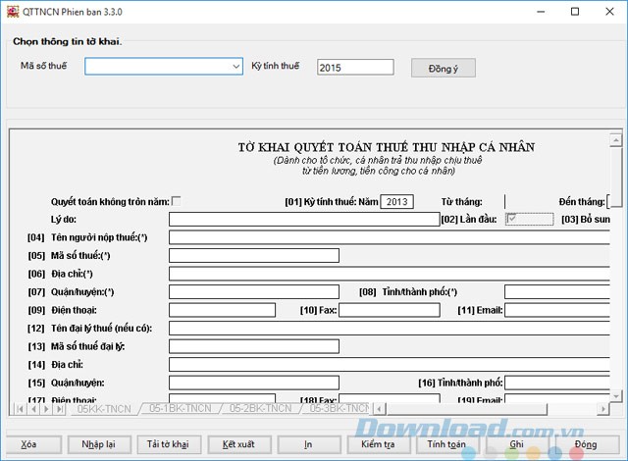Switch to the 05-1BK-TNCN sheet tab
This screenshot has height=461, width=628.
click(182, 409)
